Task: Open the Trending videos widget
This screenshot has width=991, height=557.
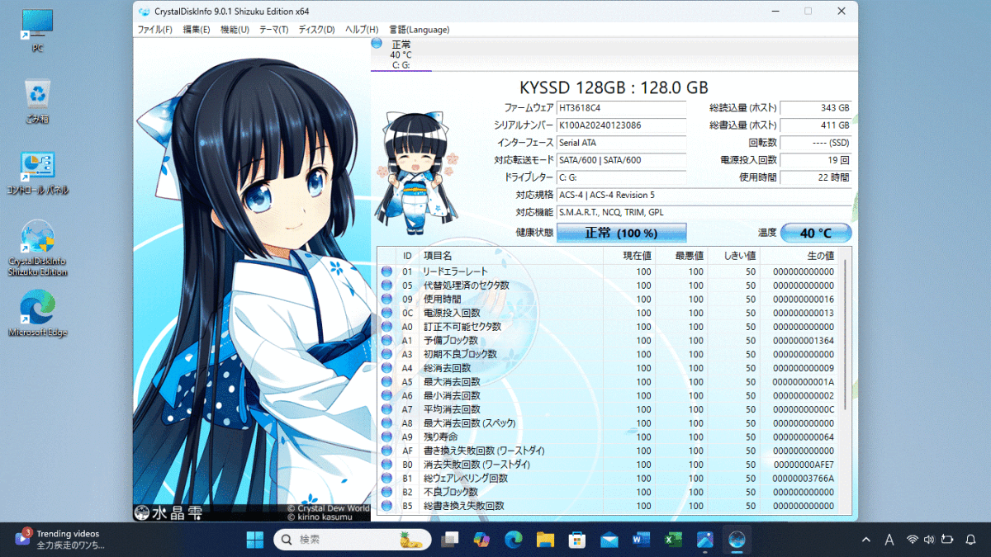Action: point(59,540)
